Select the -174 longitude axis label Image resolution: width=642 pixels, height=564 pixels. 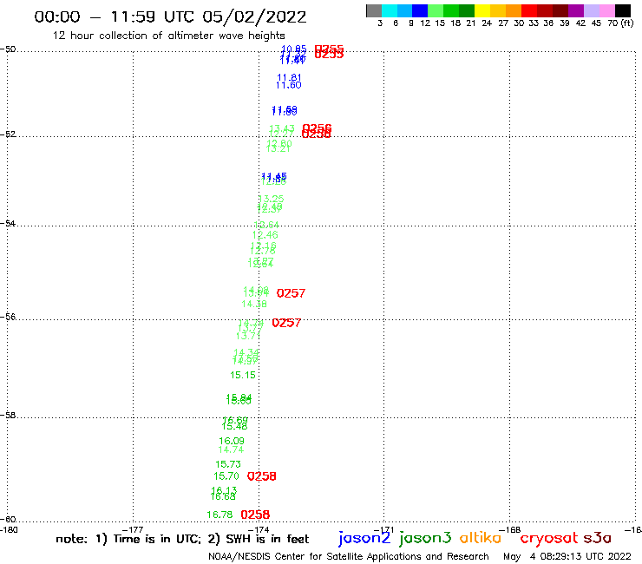coord(259,530)
